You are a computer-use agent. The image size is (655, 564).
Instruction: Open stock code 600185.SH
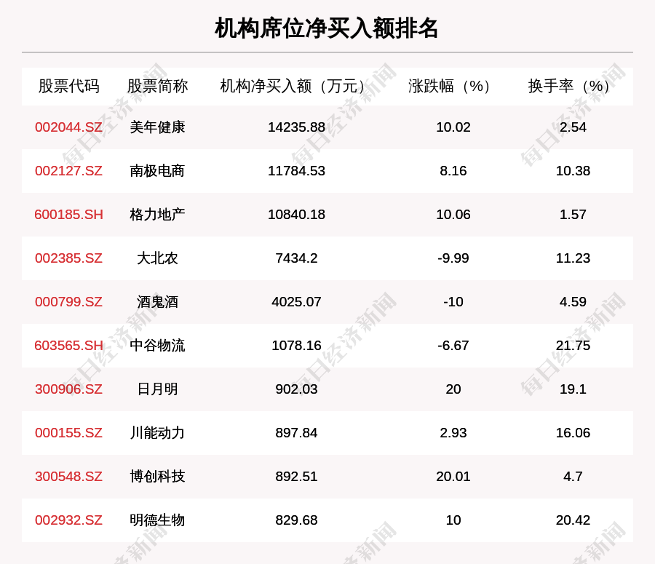[x=69, y=214]
